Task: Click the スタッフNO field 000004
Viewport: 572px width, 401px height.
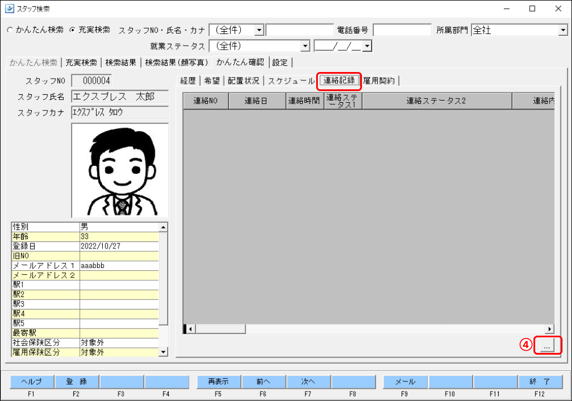Action: [91, 80]
